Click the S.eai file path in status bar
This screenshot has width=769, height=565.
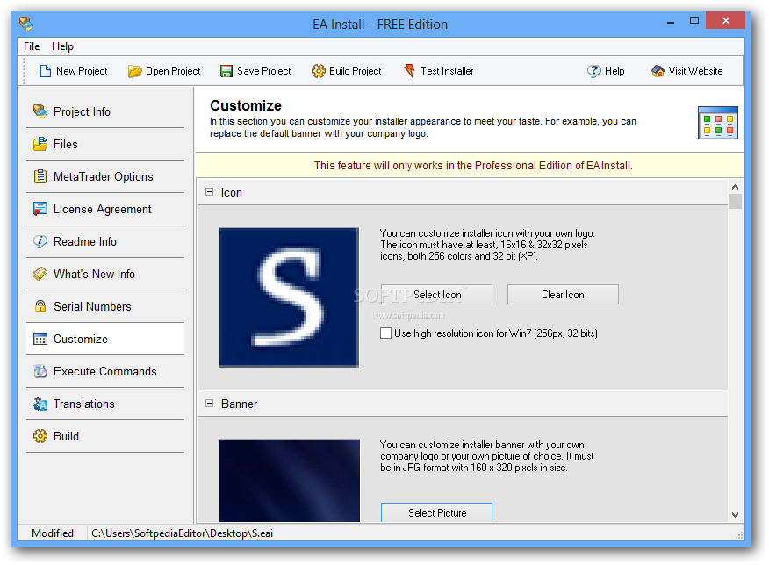click(x=182, y=533)
